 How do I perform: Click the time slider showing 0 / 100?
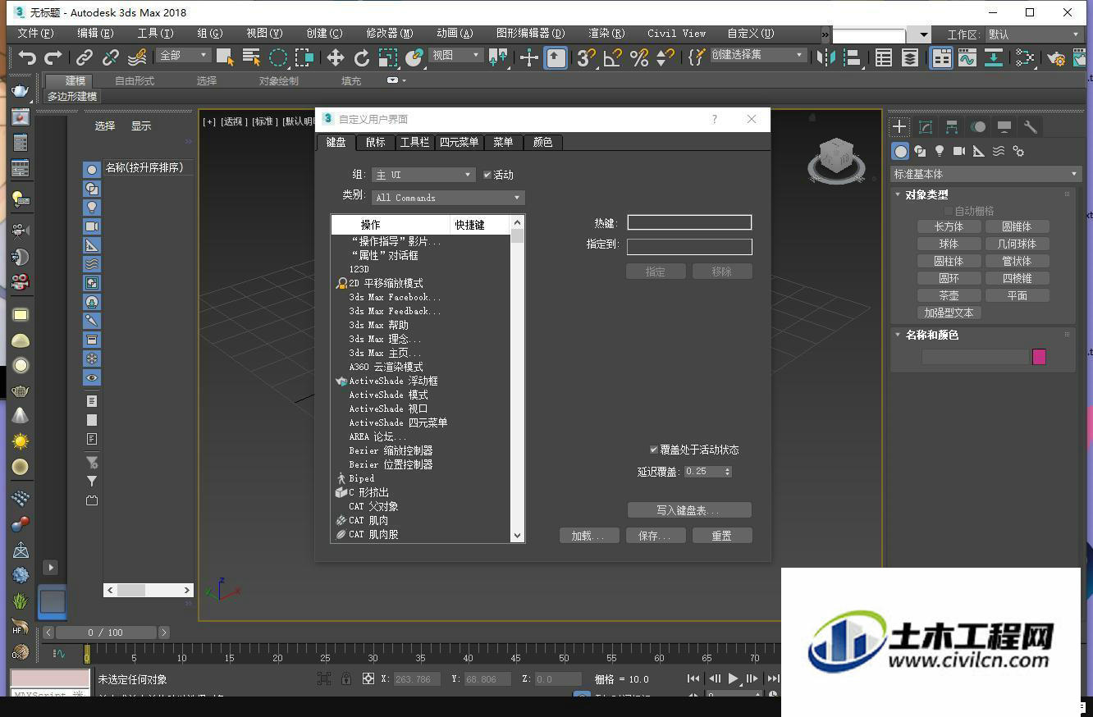click(105, 633)
